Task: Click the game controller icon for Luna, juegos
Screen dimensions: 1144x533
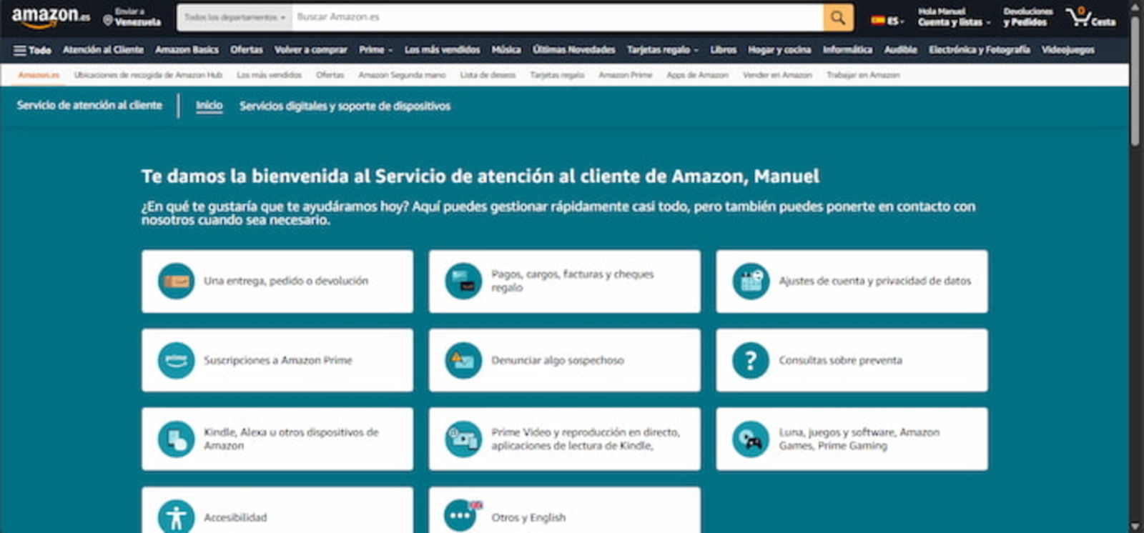Action: (x=751, y=439)
